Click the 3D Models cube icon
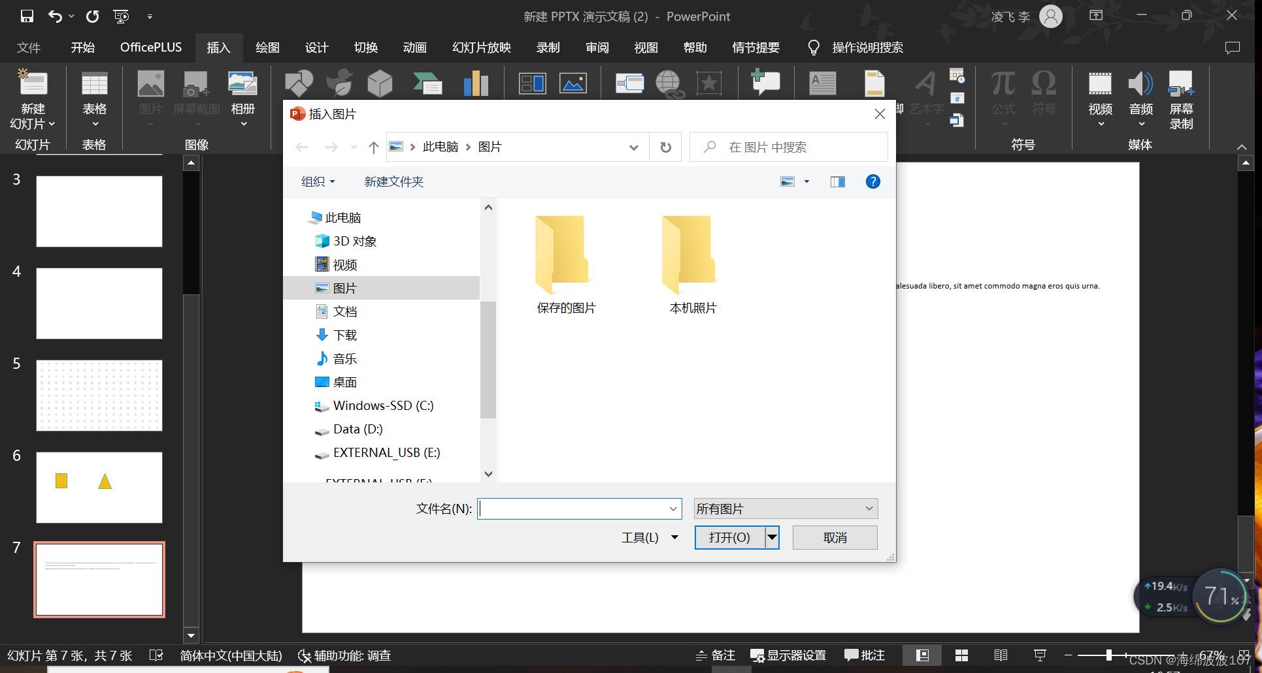 tap(380, 84)
